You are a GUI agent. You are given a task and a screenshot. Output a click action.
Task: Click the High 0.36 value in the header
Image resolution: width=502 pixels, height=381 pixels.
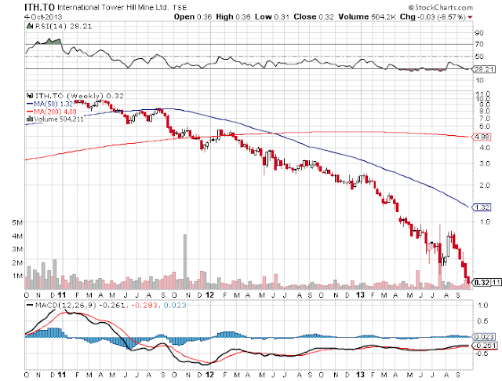[233, 16]
